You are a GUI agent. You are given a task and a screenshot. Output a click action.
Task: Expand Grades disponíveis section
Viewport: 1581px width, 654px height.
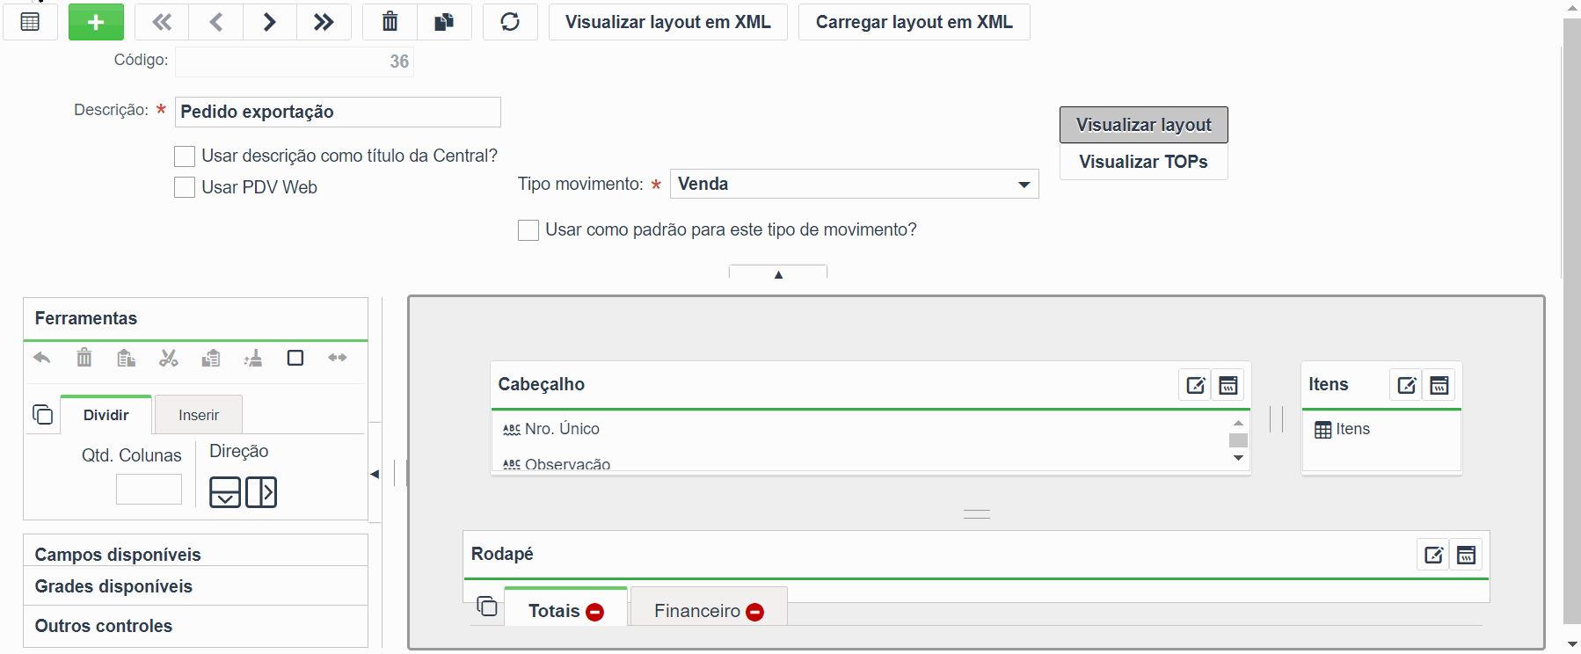[195, 586]
